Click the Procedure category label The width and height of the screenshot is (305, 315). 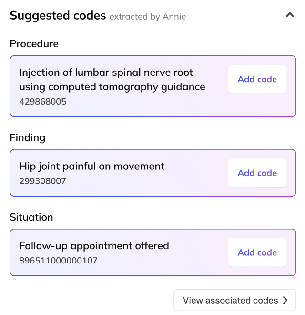coord(34,44)
